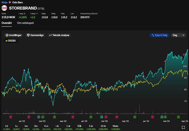Click the blue dot near mai '23 drop
The height and width of the screenshot is (131, 189).
96,86
